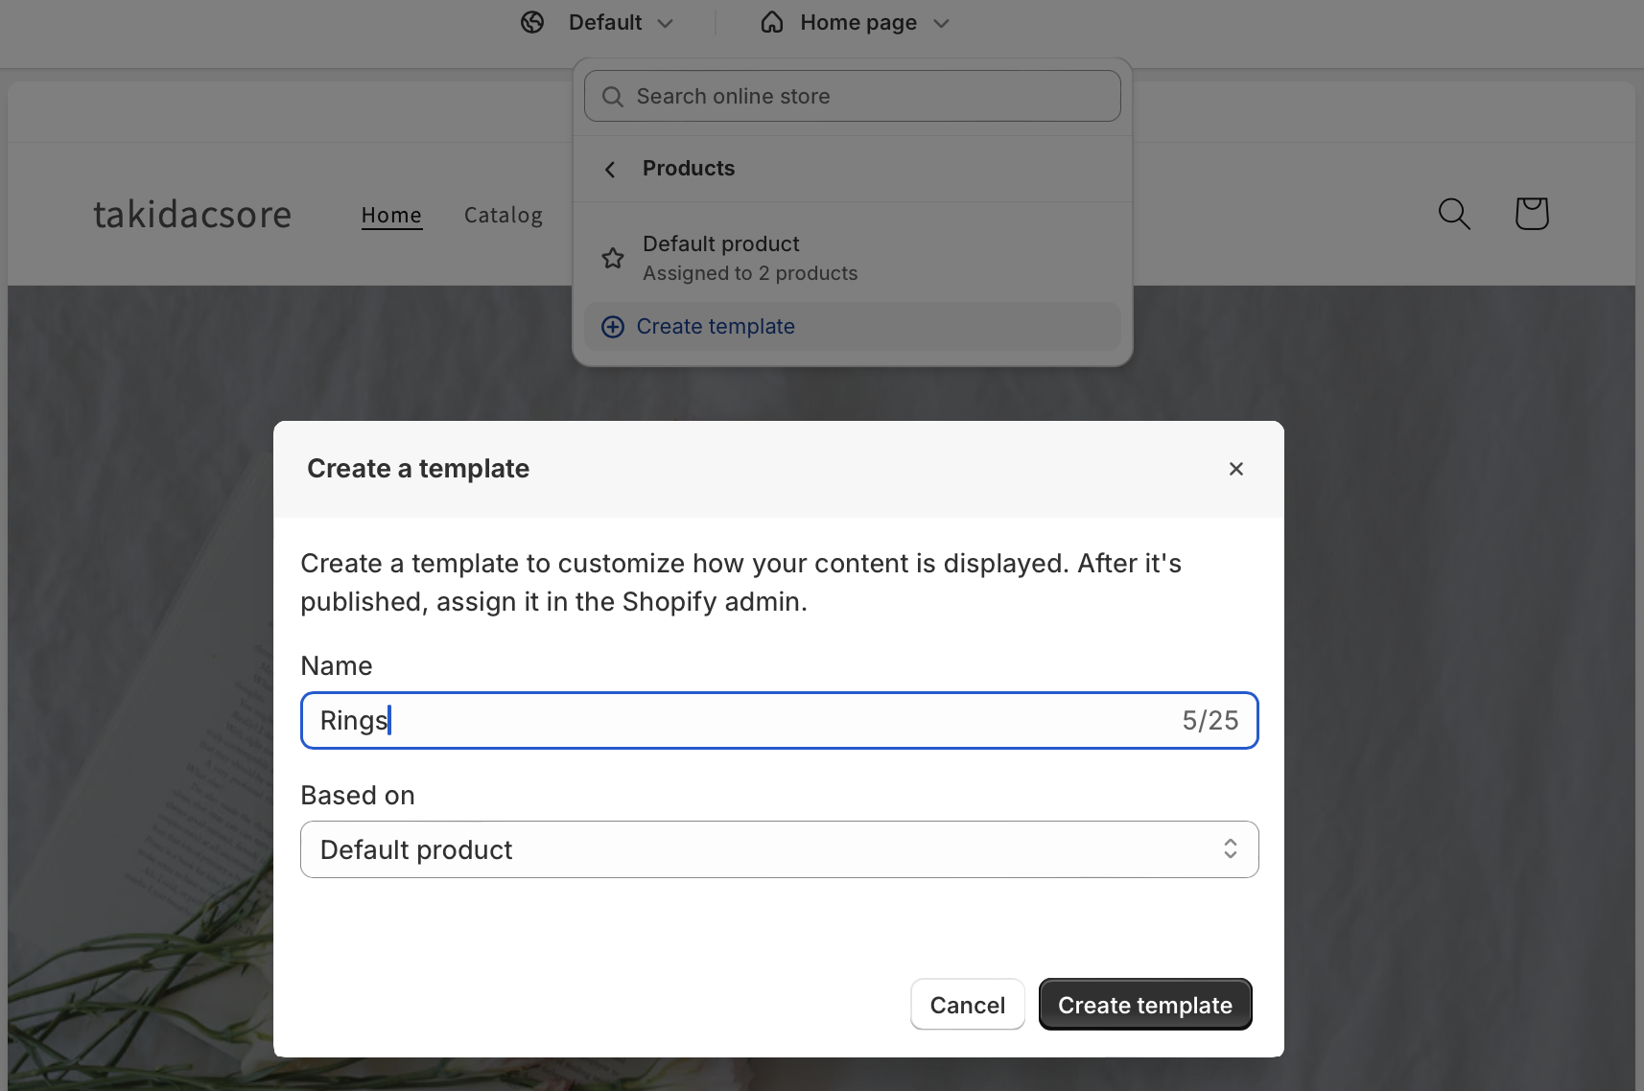The height and width of the screenshot is (1091, 1644).
Task: Click the back arrow next to Products
Action: 610,170
